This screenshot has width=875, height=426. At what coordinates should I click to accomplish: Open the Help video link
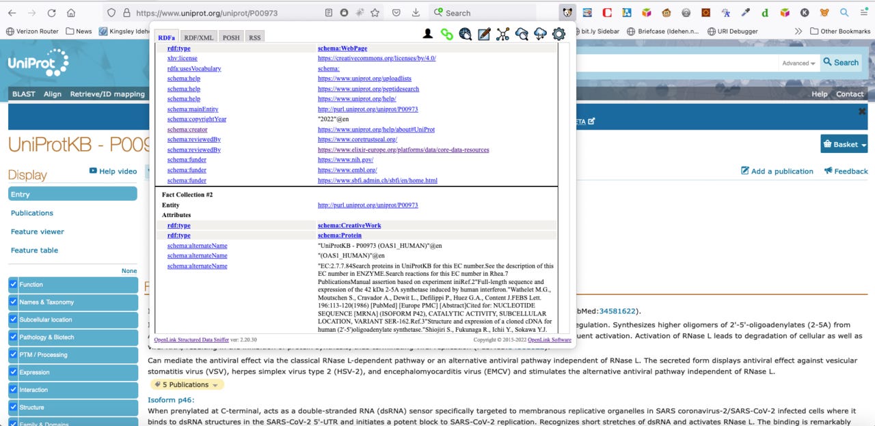click(113, 171)
